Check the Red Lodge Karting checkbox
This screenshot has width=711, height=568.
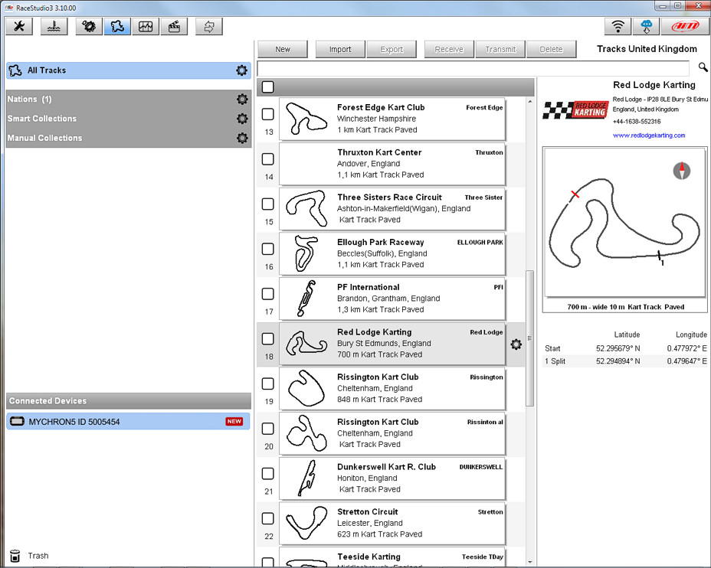[x=268, y=339]
